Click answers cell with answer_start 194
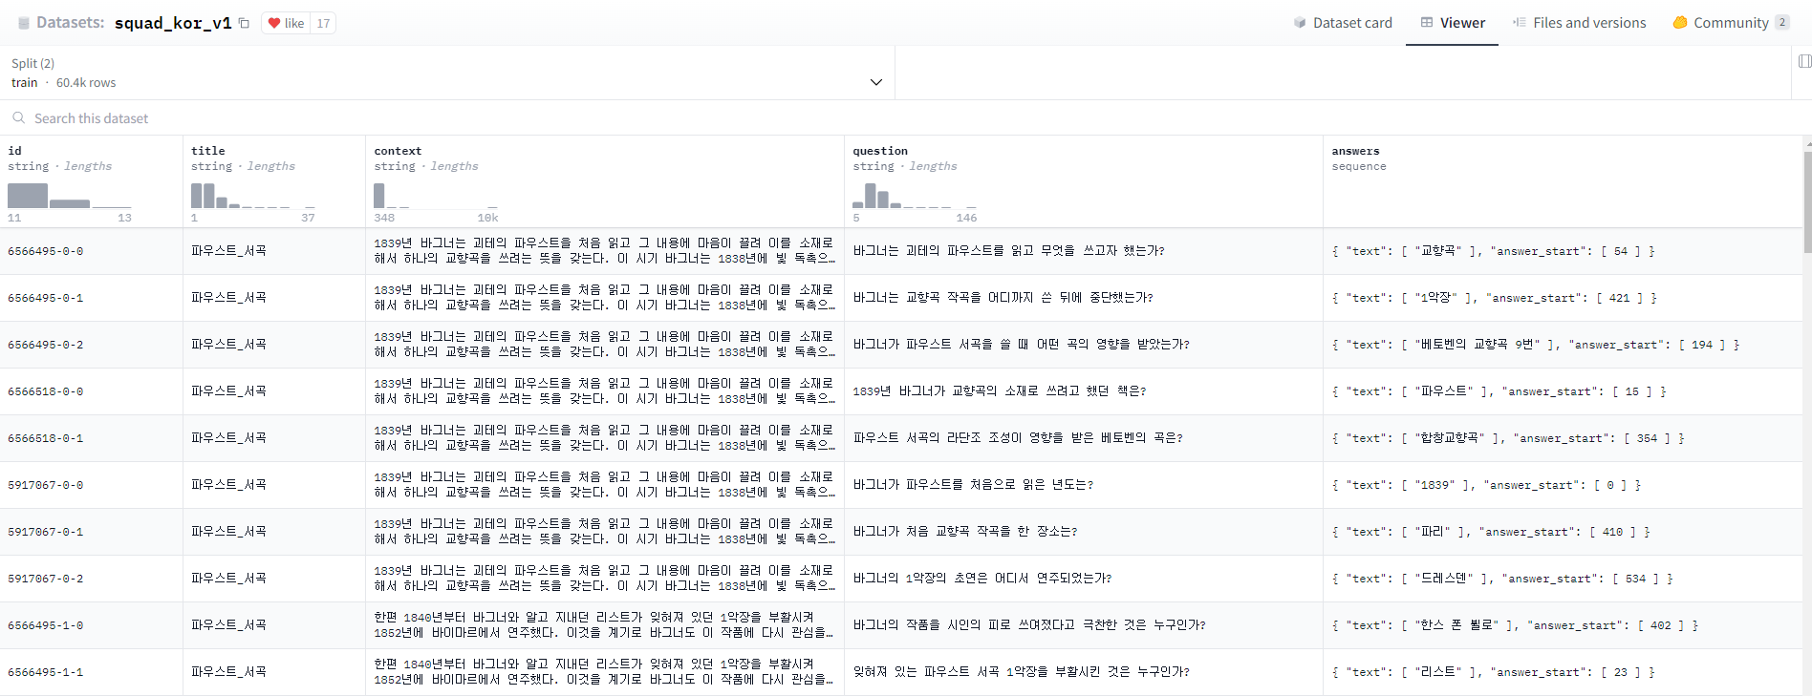1812x696 pixels. pyautogui.click(x=1563, y=345)
